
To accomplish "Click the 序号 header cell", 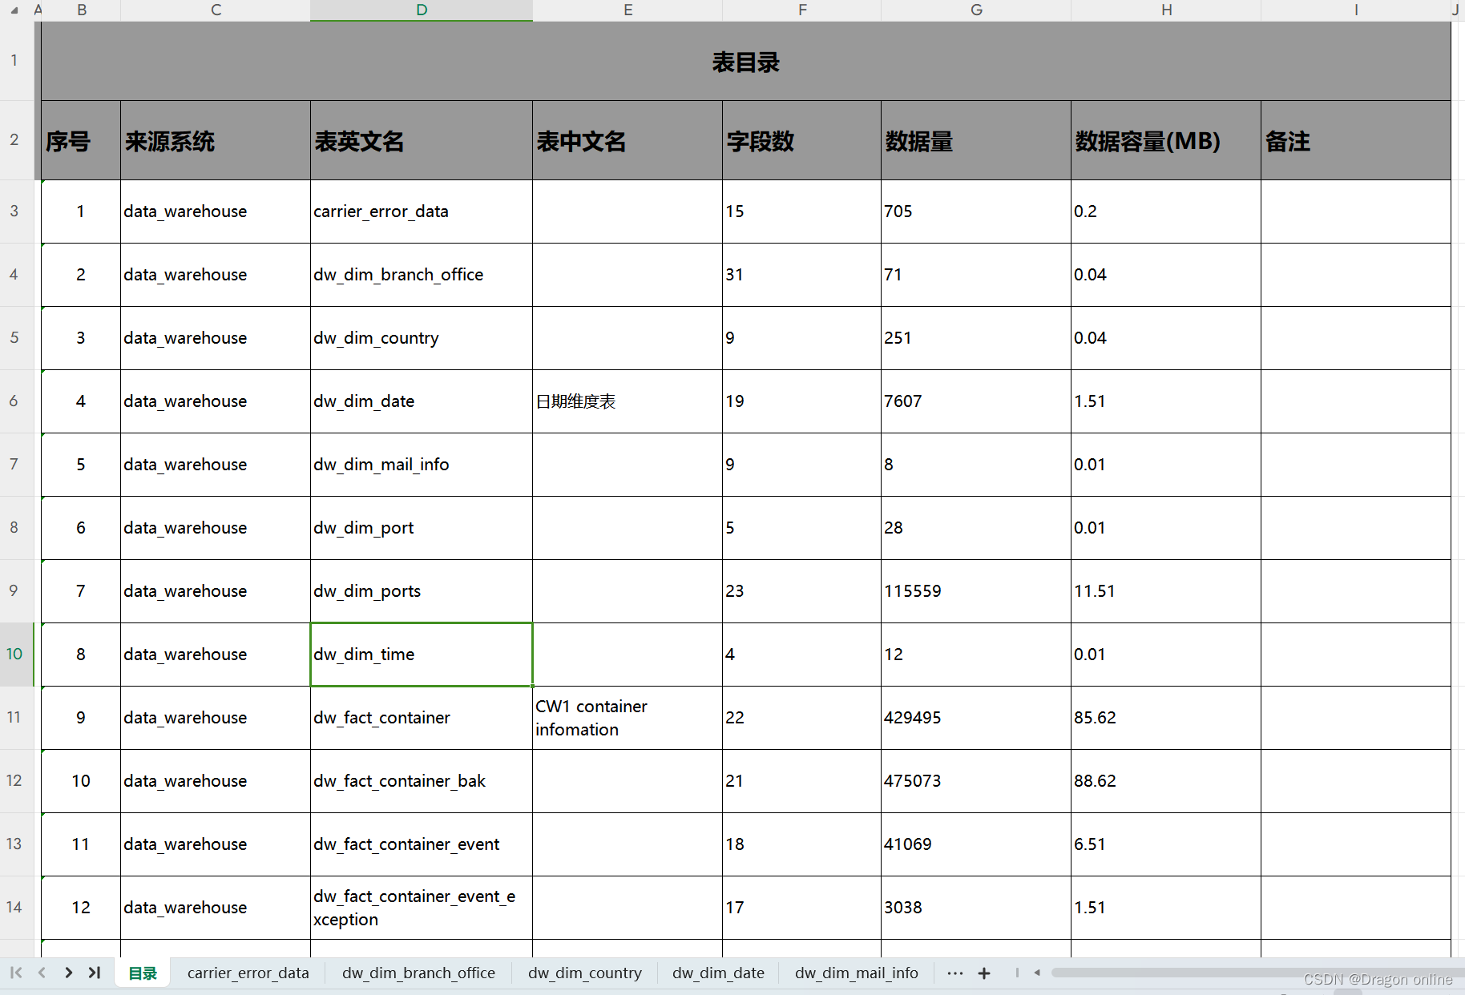I will point(81,140).
